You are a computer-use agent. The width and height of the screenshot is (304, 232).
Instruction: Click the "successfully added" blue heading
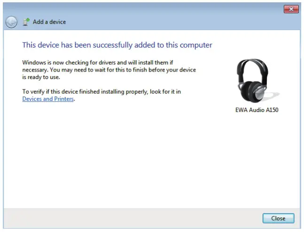117,45
